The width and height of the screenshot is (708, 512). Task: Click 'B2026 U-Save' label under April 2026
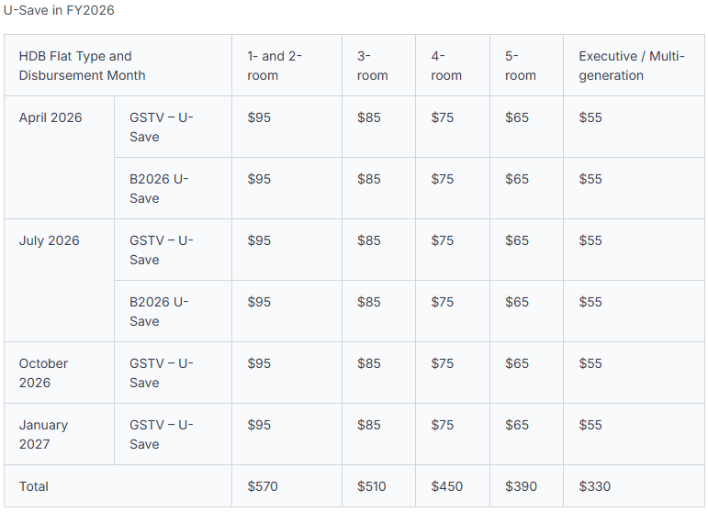point(159,189)
